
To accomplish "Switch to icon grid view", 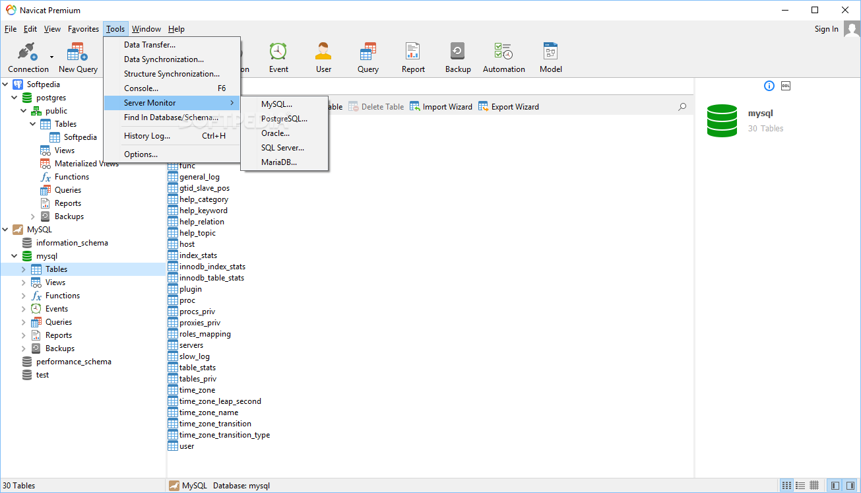I will tap(786, 485).
